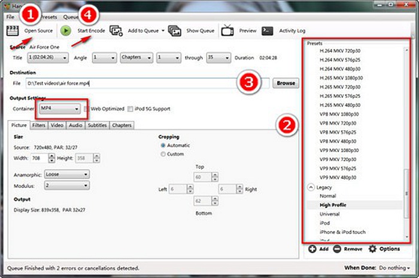419x278 pixels.
Task: Click the Width stepper arrows
Action: tap(51, 158)
